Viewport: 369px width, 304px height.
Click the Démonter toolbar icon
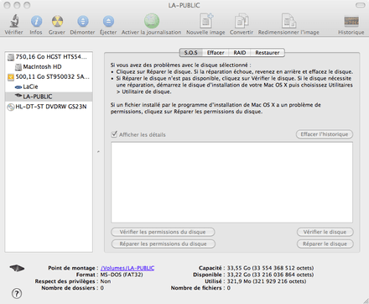pyautogui.click(x=82, y=21)
